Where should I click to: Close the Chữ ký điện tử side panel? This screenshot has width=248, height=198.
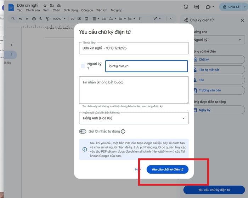pyautogui.click(x=242, y=21)
